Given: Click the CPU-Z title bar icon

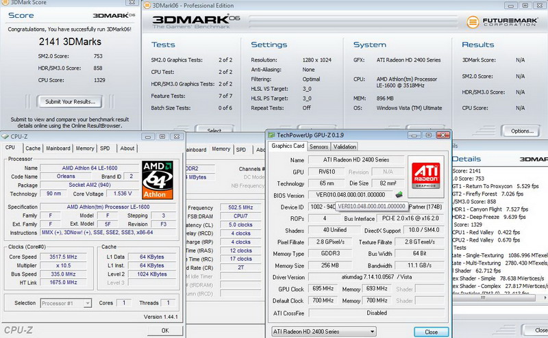Looking at the screenshot, I should coord(5,137).
